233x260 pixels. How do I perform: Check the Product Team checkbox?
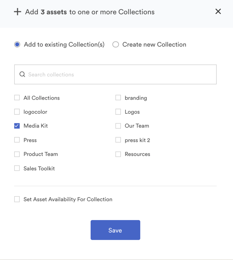(x=17, y=154)
